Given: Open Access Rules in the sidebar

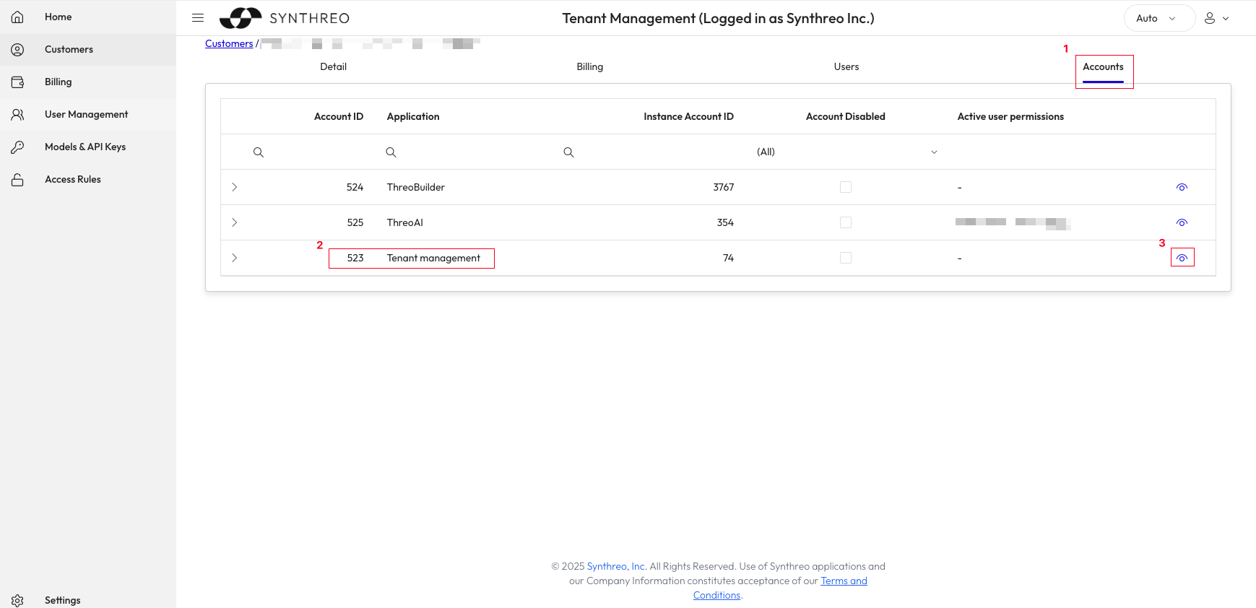Looking at the screenshot, I should pos(72,179).
